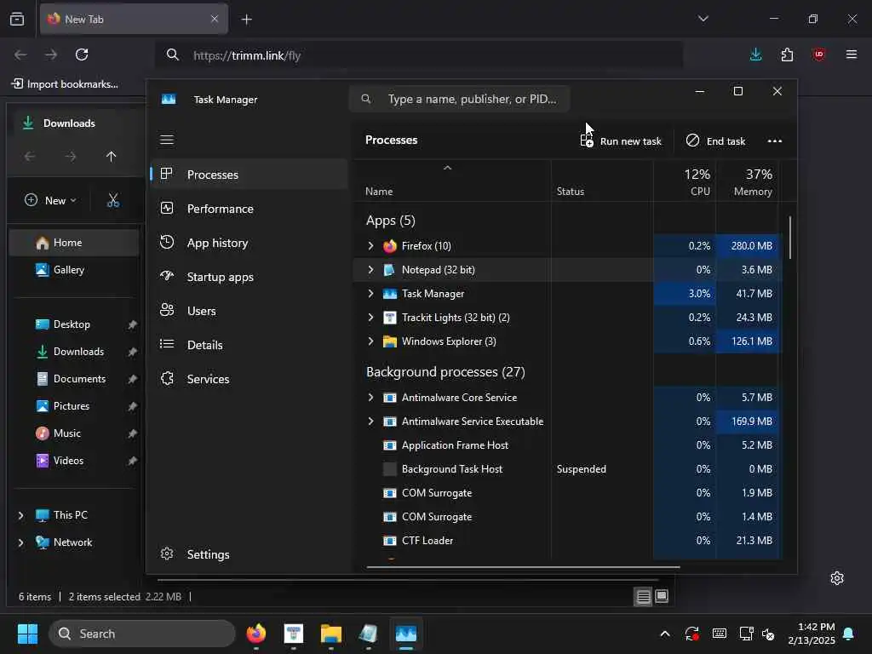Switch File Explorer to details view
The width and height of the screenshot is (872, 654).
point(644,597)
